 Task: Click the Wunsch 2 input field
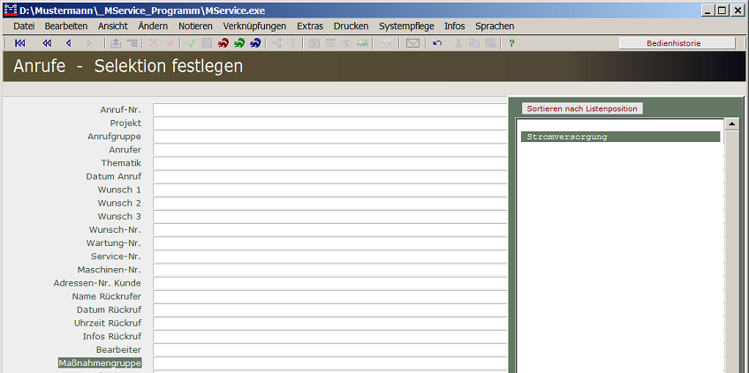click(330, 203)
